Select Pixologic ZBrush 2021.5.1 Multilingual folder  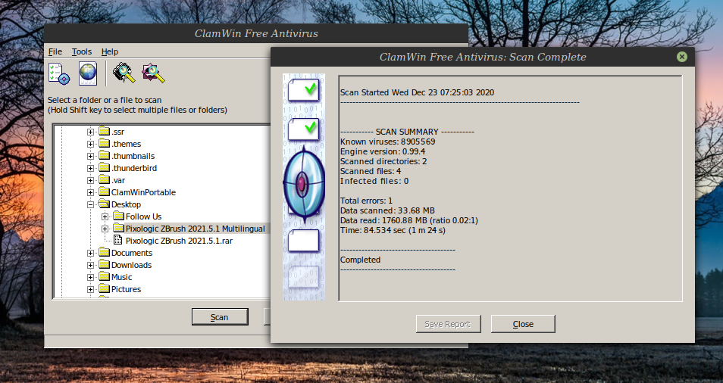pos(196,229)
